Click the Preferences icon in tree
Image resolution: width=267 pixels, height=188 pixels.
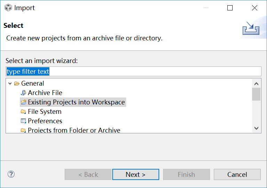(23, 121)
